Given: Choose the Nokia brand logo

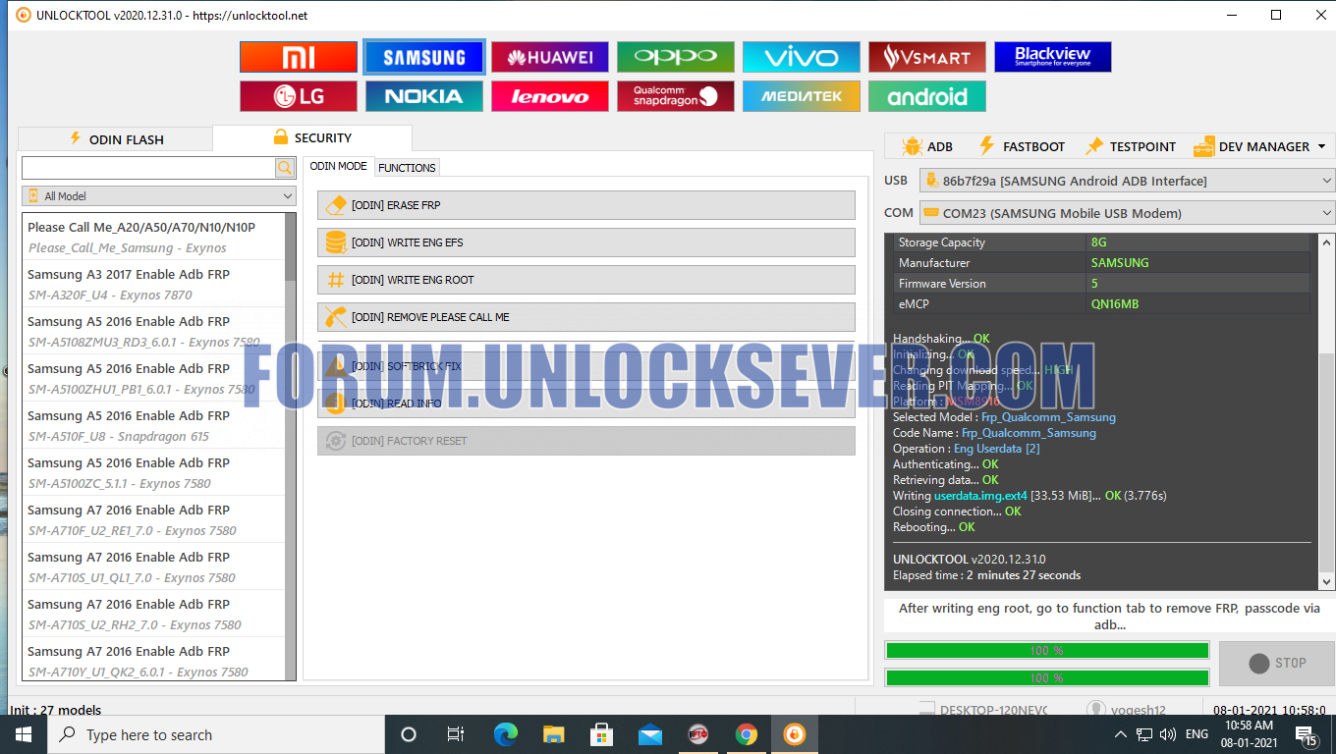Looking at the screenshot, I should (424, 96).
